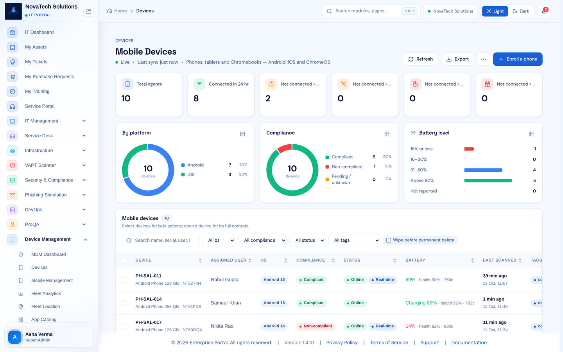Open table view of By platform chart

click(x=242, y=134)
